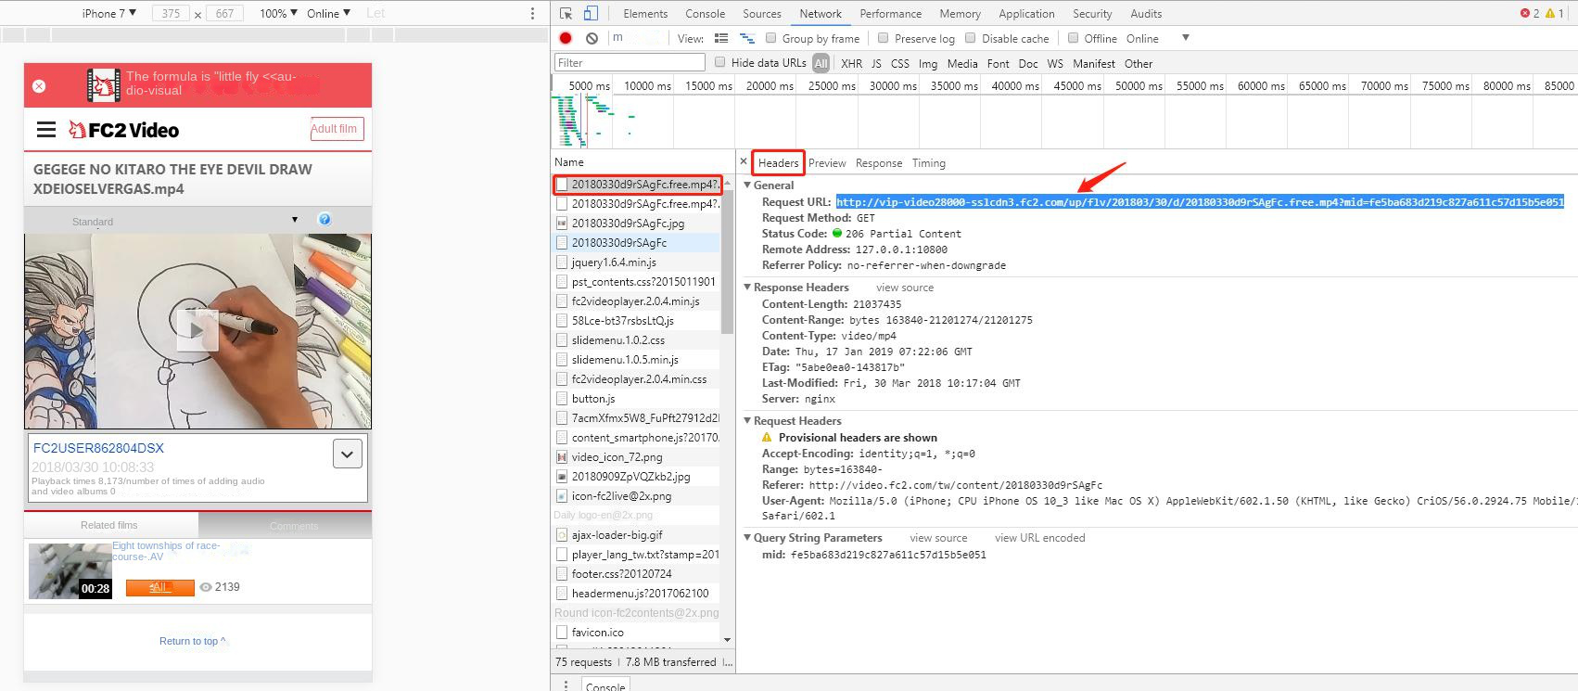The image size is (1578, 691).
Task: Collapse the General section
Action: pyautogui.click(x=747, y=185)
